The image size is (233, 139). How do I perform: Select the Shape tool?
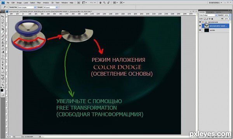pyautogui.click(x=3, y=72)
